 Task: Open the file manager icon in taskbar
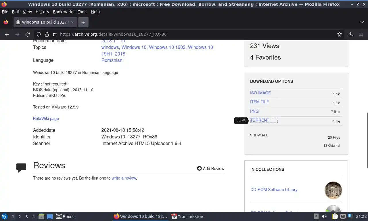coord(41,216)
